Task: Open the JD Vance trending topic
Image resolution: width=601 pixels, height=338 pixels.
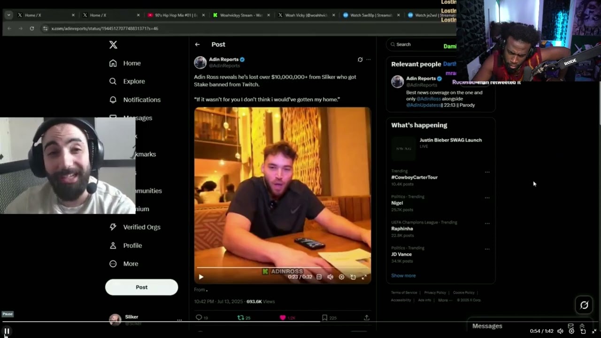Action: click(x=401, y=254)
